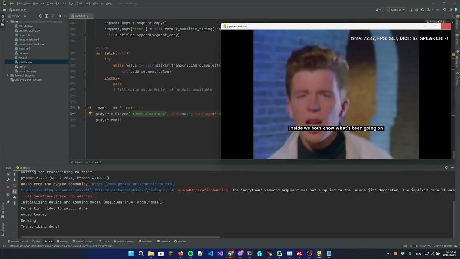Select opened file target icon in Project panel
The image size is (460, 259).
click(40, 16)
